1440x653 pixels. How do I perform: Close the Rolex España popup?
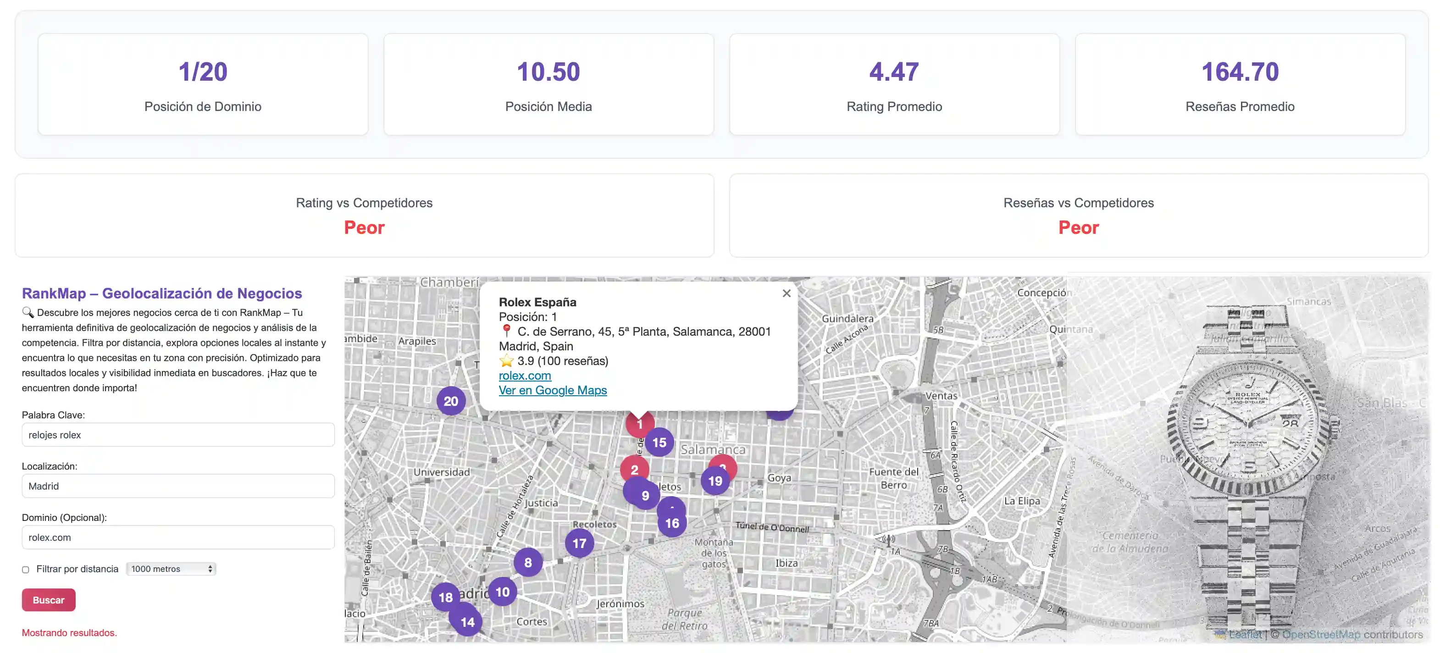(786, 293)
